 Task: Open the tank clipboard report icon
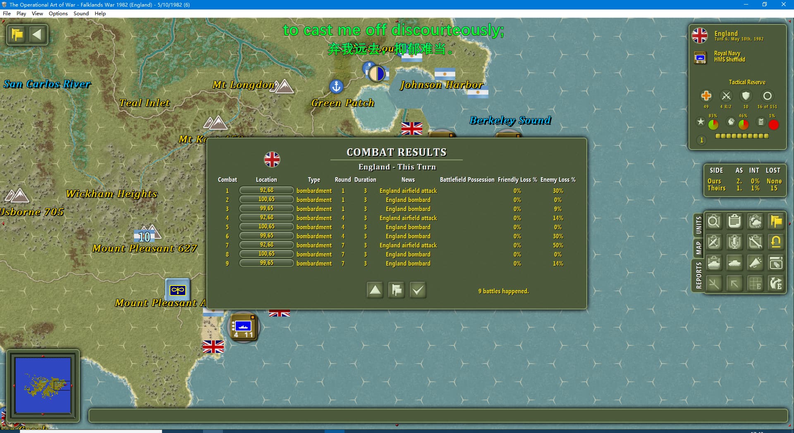(714, 263)
